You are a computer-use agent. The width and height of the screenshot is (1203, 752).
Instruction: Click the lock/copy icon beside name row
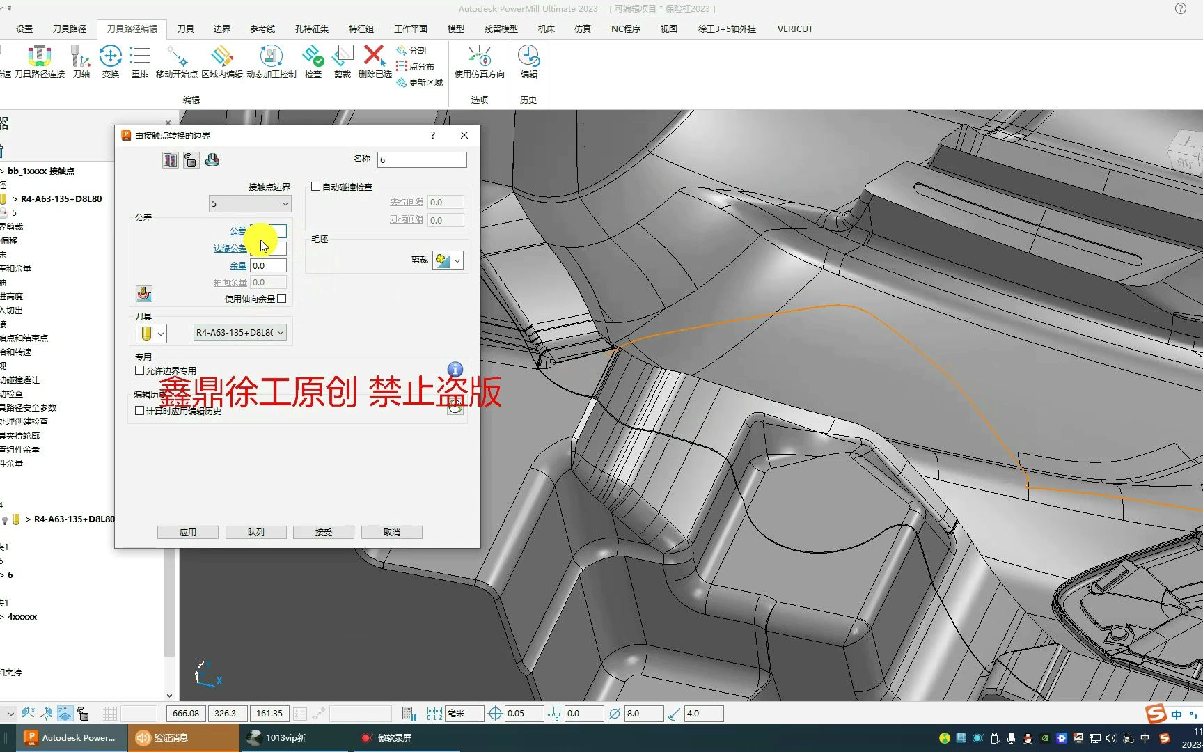coord(191,160)
